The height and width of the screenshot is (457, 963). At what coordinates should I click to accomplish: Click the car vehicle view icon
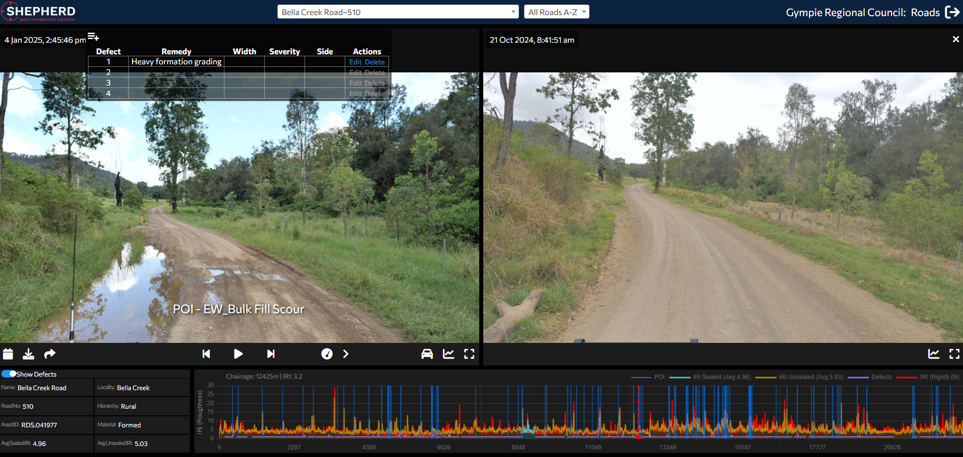click(427, 354)
